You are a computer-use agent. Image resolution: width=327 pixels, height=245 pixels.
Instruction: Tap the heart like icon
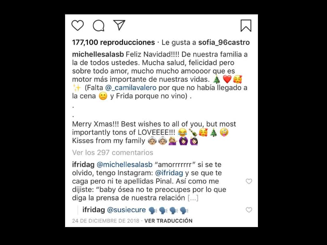tap(77, 26)
